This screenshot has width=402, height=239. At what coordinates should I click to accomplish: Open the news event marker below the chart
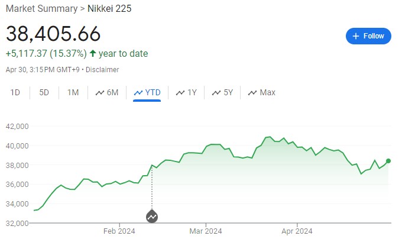152,216
